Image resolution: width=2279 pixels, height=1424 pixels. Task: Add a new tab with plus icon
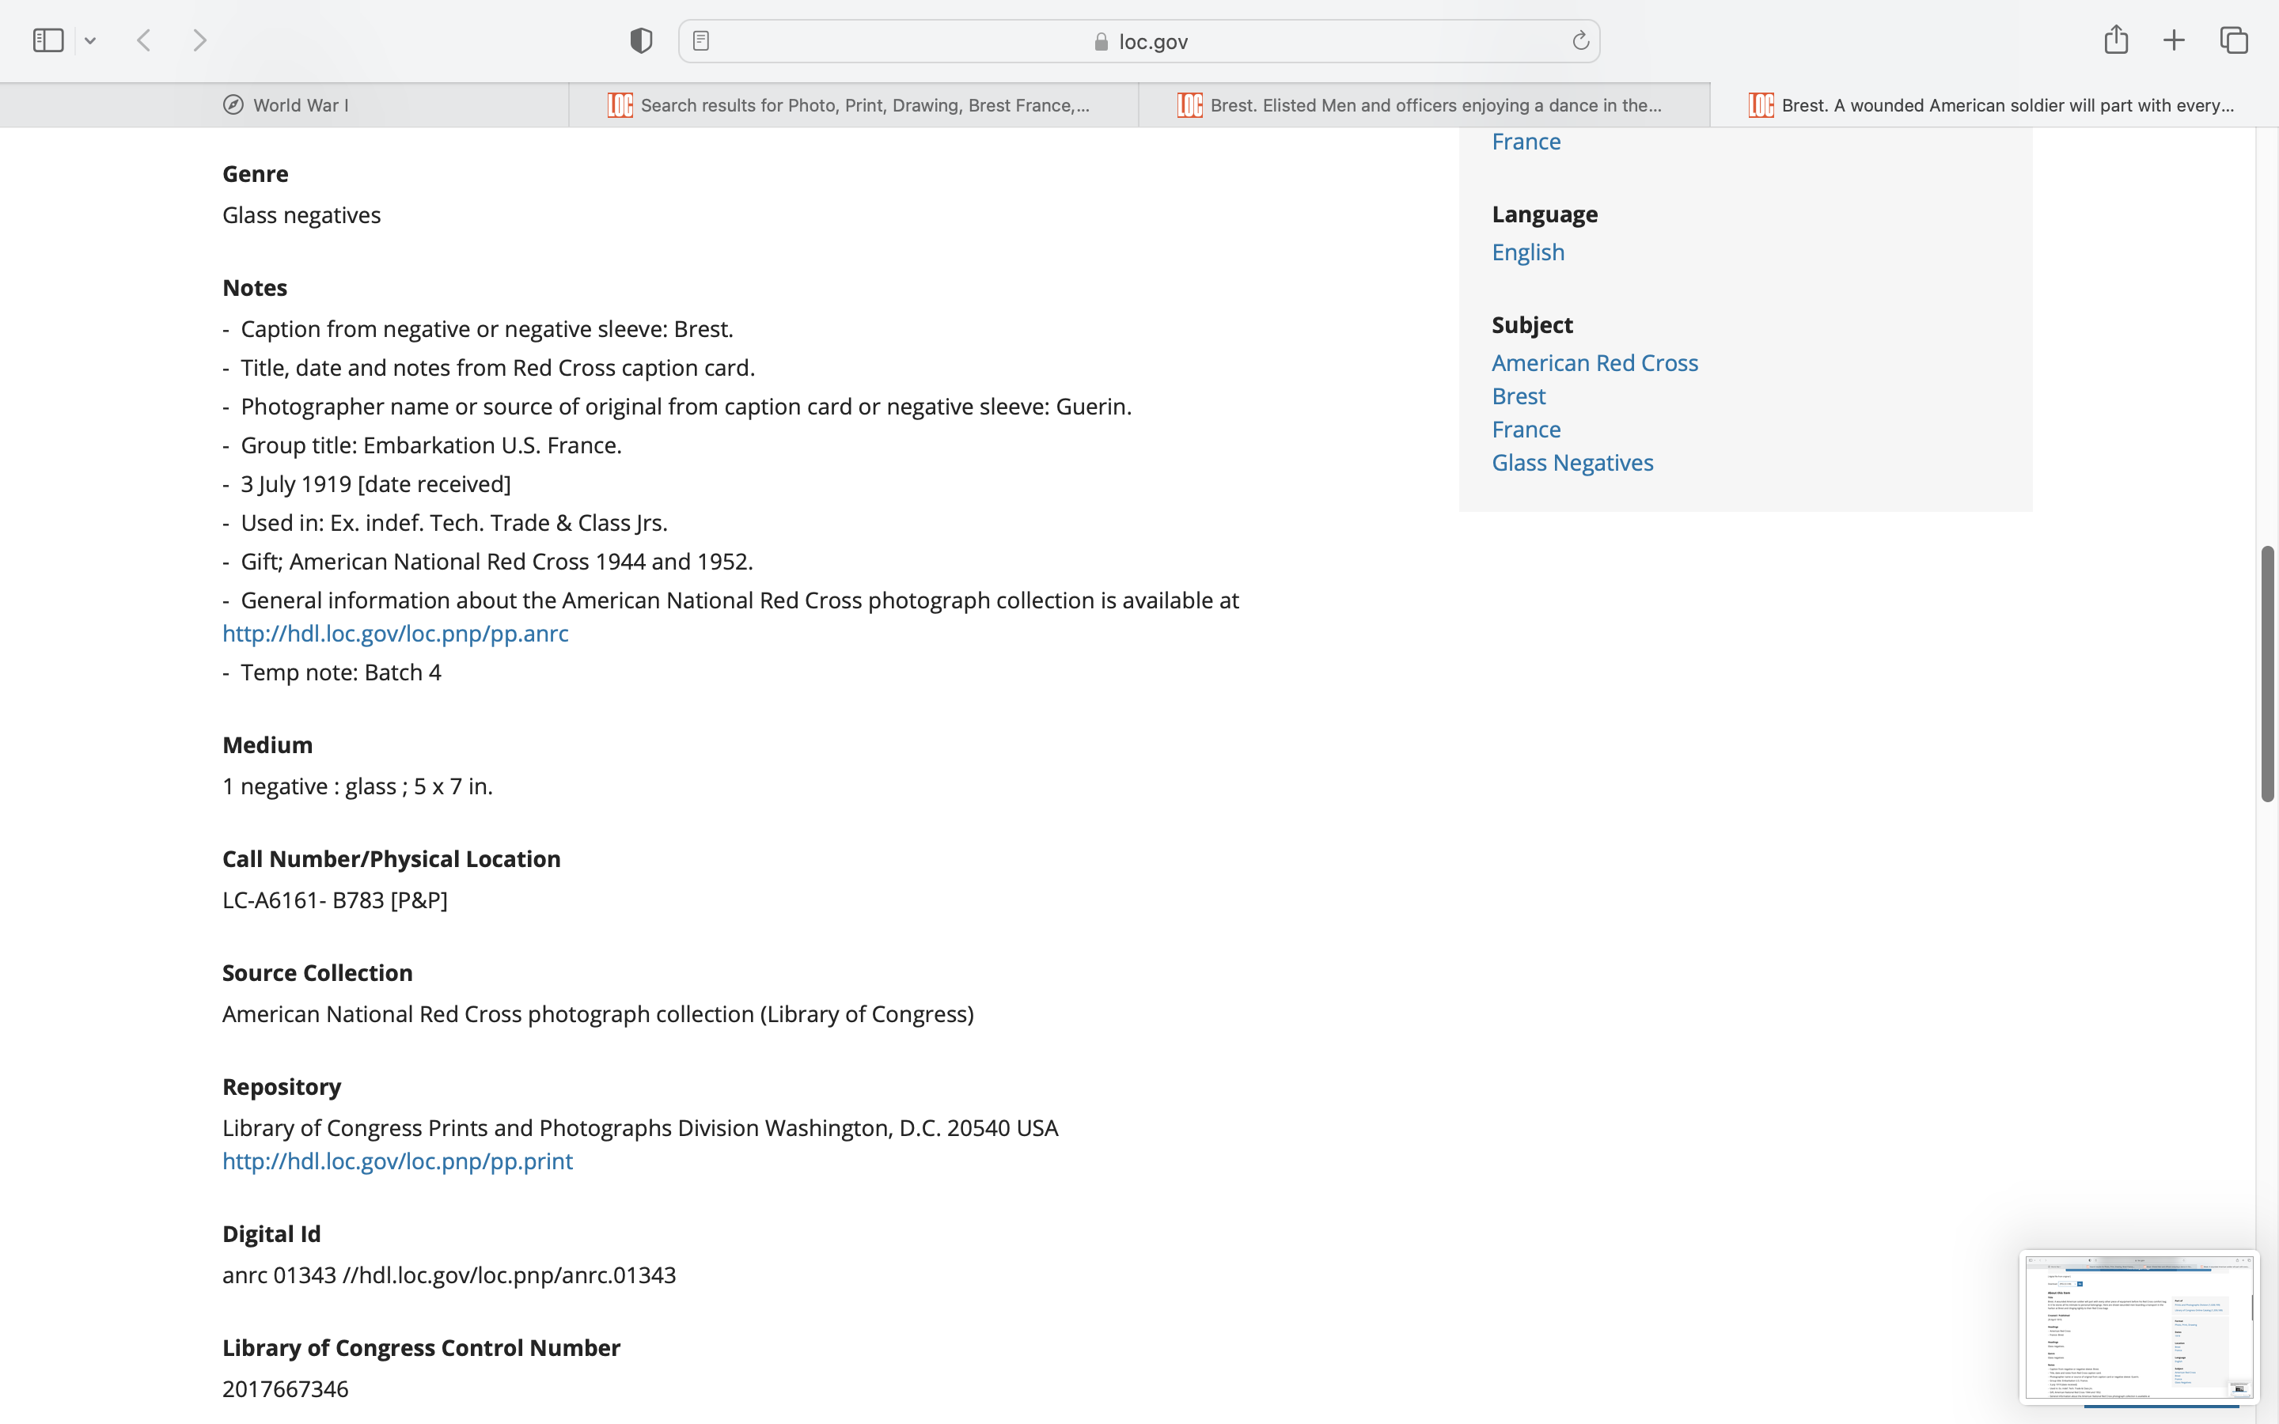click(2174, 40)
